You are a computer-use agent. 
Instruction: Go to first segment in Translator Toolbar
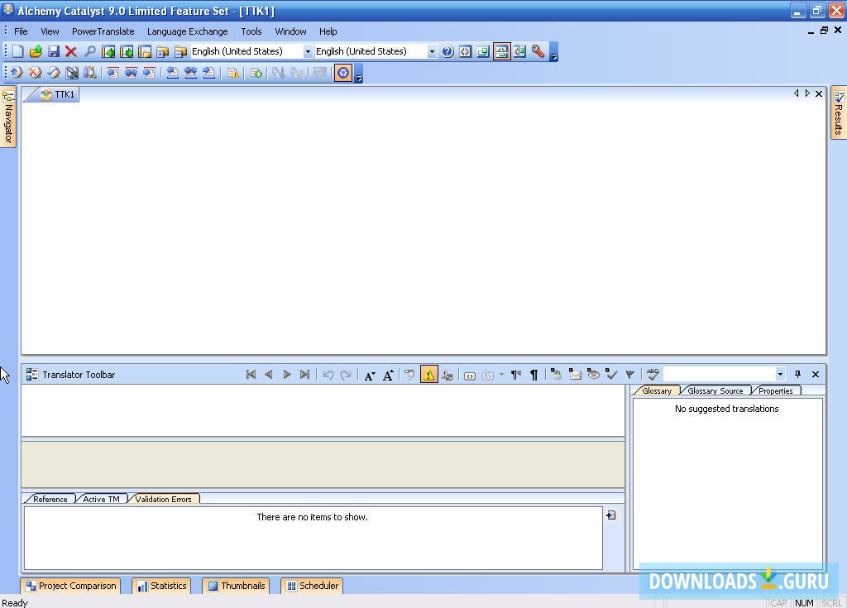pyautogui.click(x=251, y=375)
